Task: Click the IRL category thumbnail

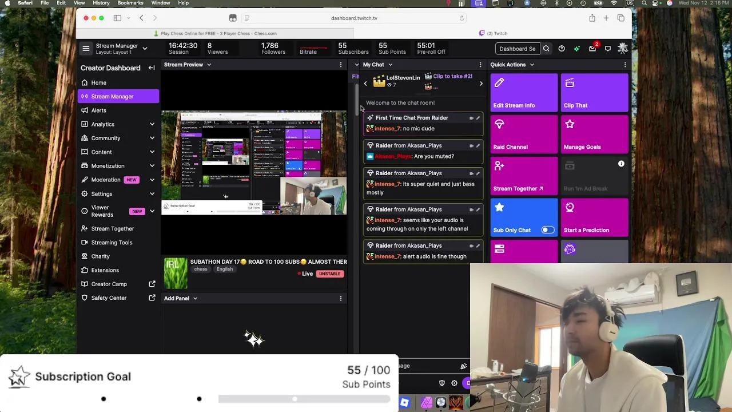Action: click(176, 274)
